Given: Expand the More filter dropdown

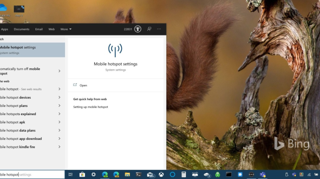Looking at the screenshot, I should point(66,29).
